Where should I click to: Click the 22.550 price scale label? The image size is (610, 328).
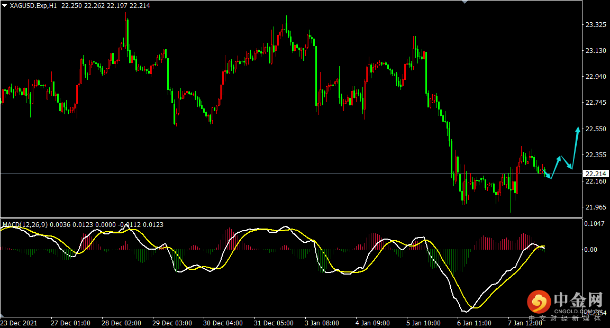tap(596, 129)
